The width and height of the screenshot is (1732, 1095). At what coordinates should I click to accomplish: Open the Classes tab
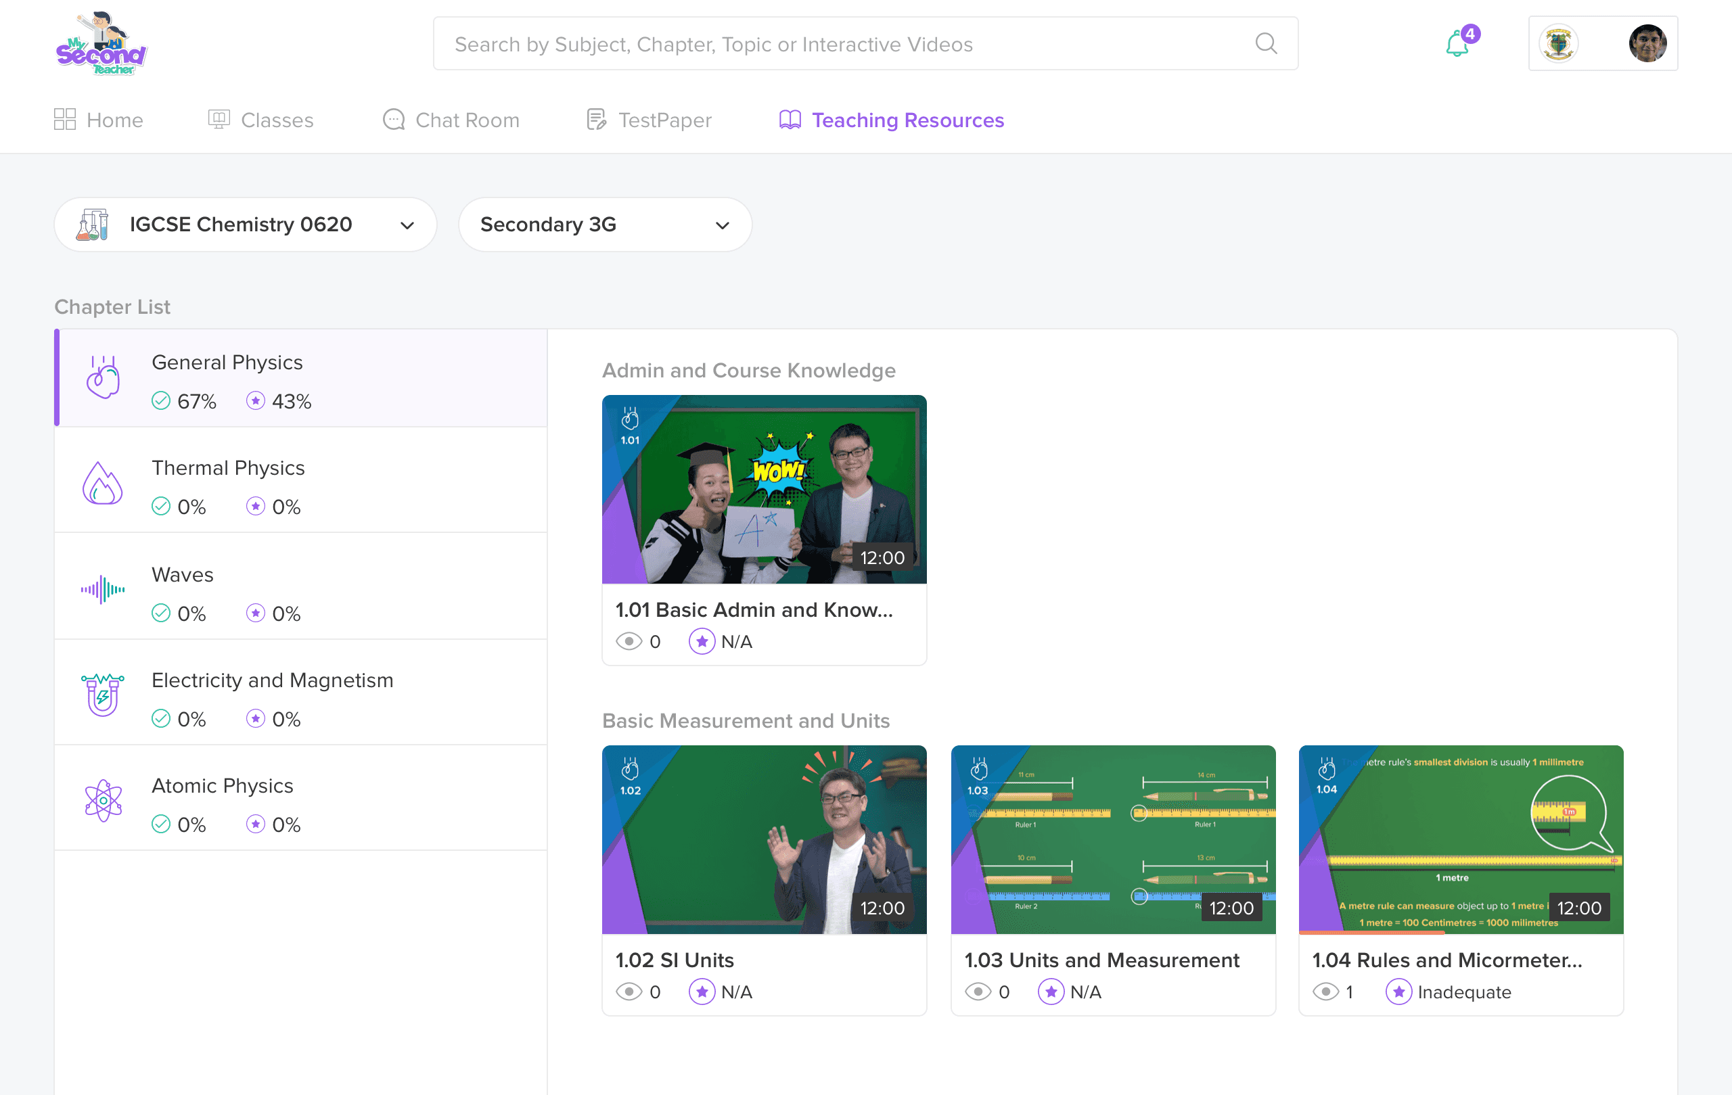pos(260,119)
